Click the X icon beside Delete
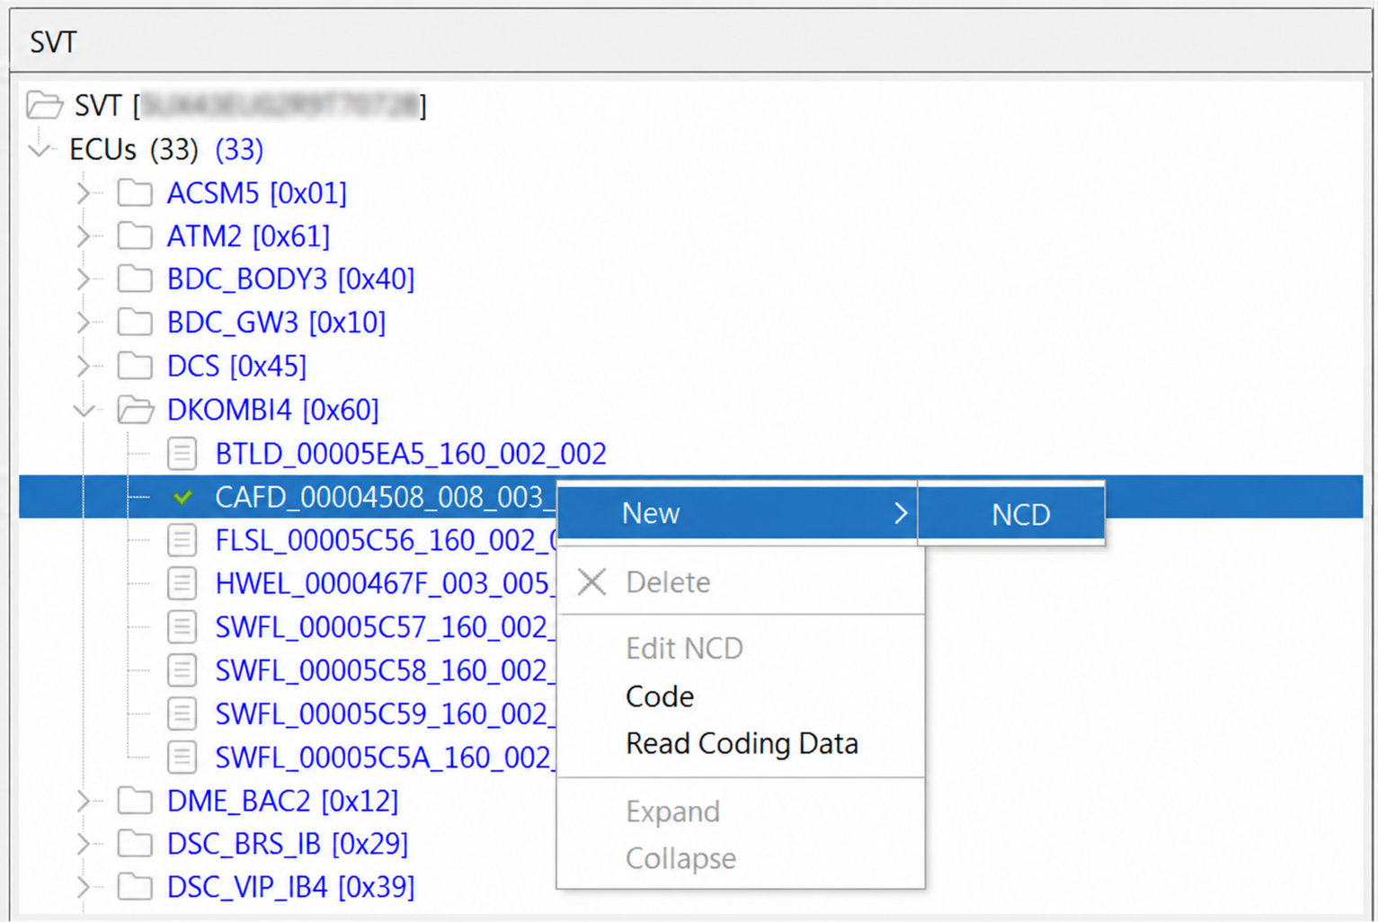 point(591,581)
